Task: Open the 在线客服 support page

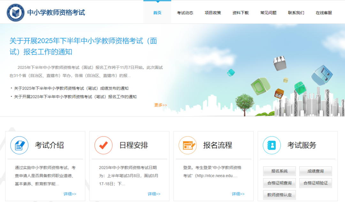Action: pyautogui.click(x=324, y=12)
